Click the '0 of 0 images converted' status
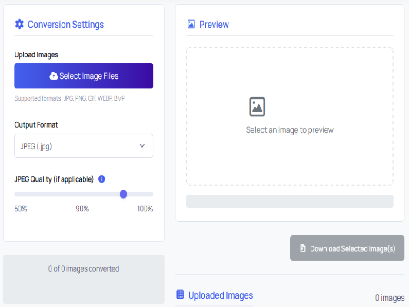This screenshot has width=409, height=307. pyautogui.click(x=84, y=268)
